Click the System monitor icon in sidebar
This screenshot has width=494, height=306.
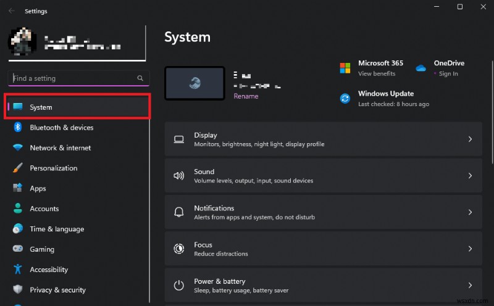(18, 107)
